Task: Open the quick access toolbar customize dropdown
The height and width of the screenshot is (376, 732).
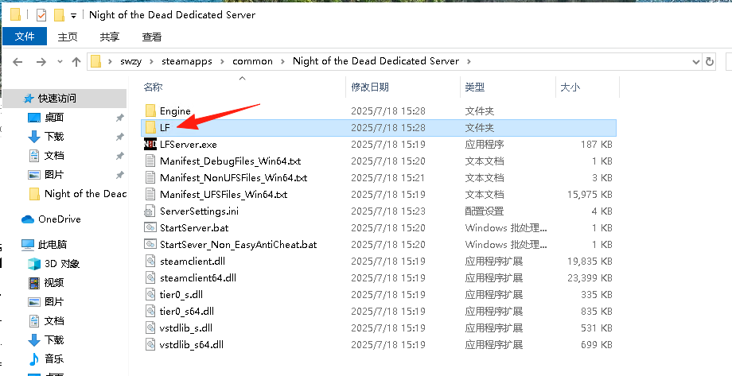Action: (73, 16)
